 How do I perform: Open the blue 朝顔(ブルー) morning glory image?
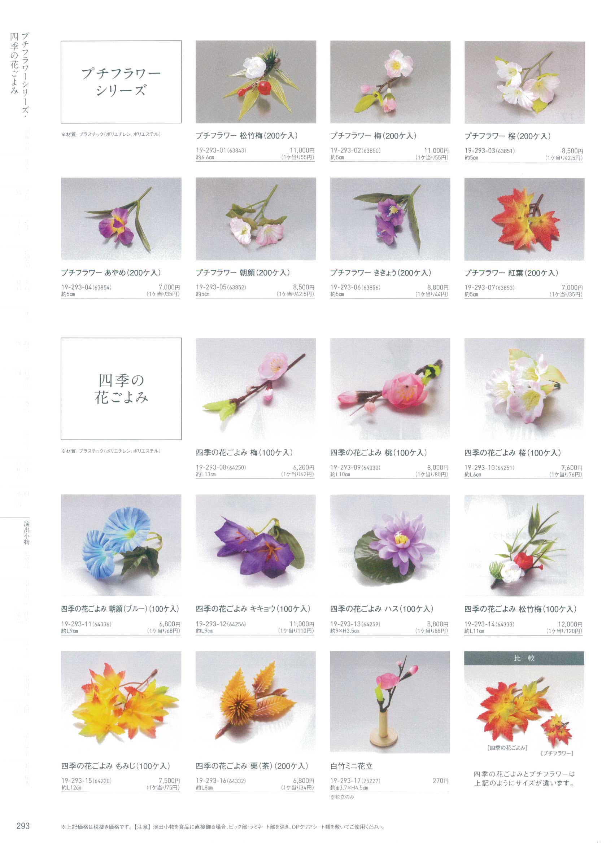tap(121, 545)
